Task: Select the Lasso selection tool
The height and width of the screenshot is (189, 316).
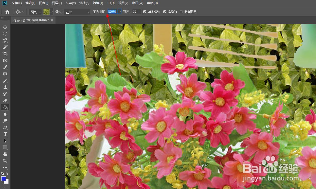Action: tap(5, 40)
